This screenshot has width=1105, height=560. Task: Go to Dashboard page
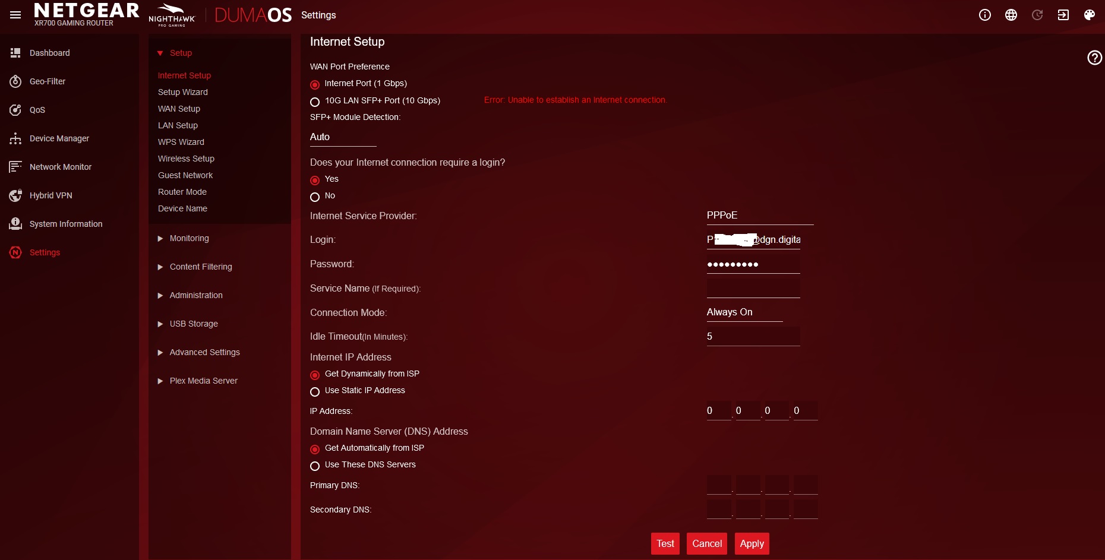point(50,53)
